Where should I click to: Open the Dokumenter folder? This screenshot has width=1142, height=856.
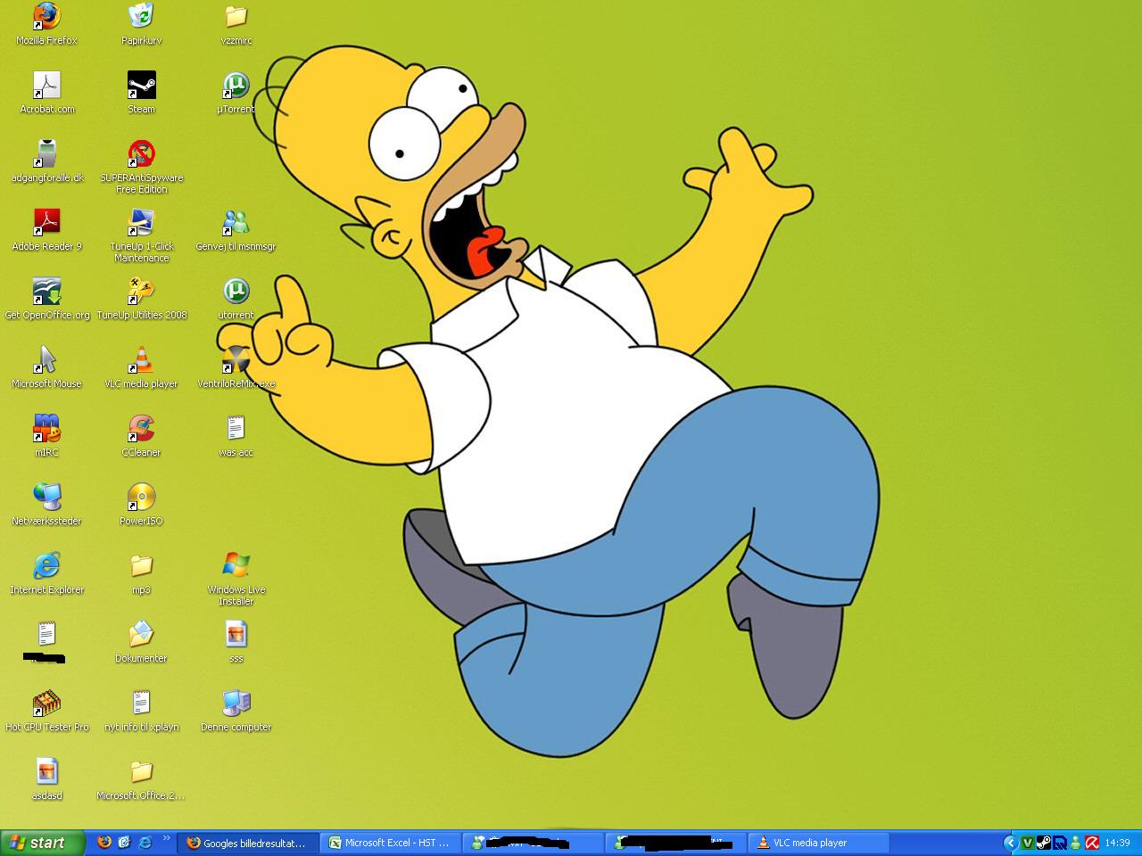tap(141, 642)
